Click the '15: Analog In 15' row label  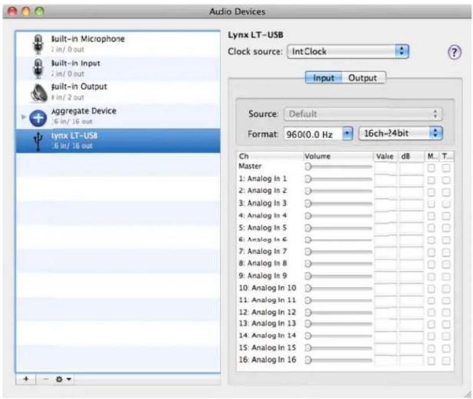[268, 348]
